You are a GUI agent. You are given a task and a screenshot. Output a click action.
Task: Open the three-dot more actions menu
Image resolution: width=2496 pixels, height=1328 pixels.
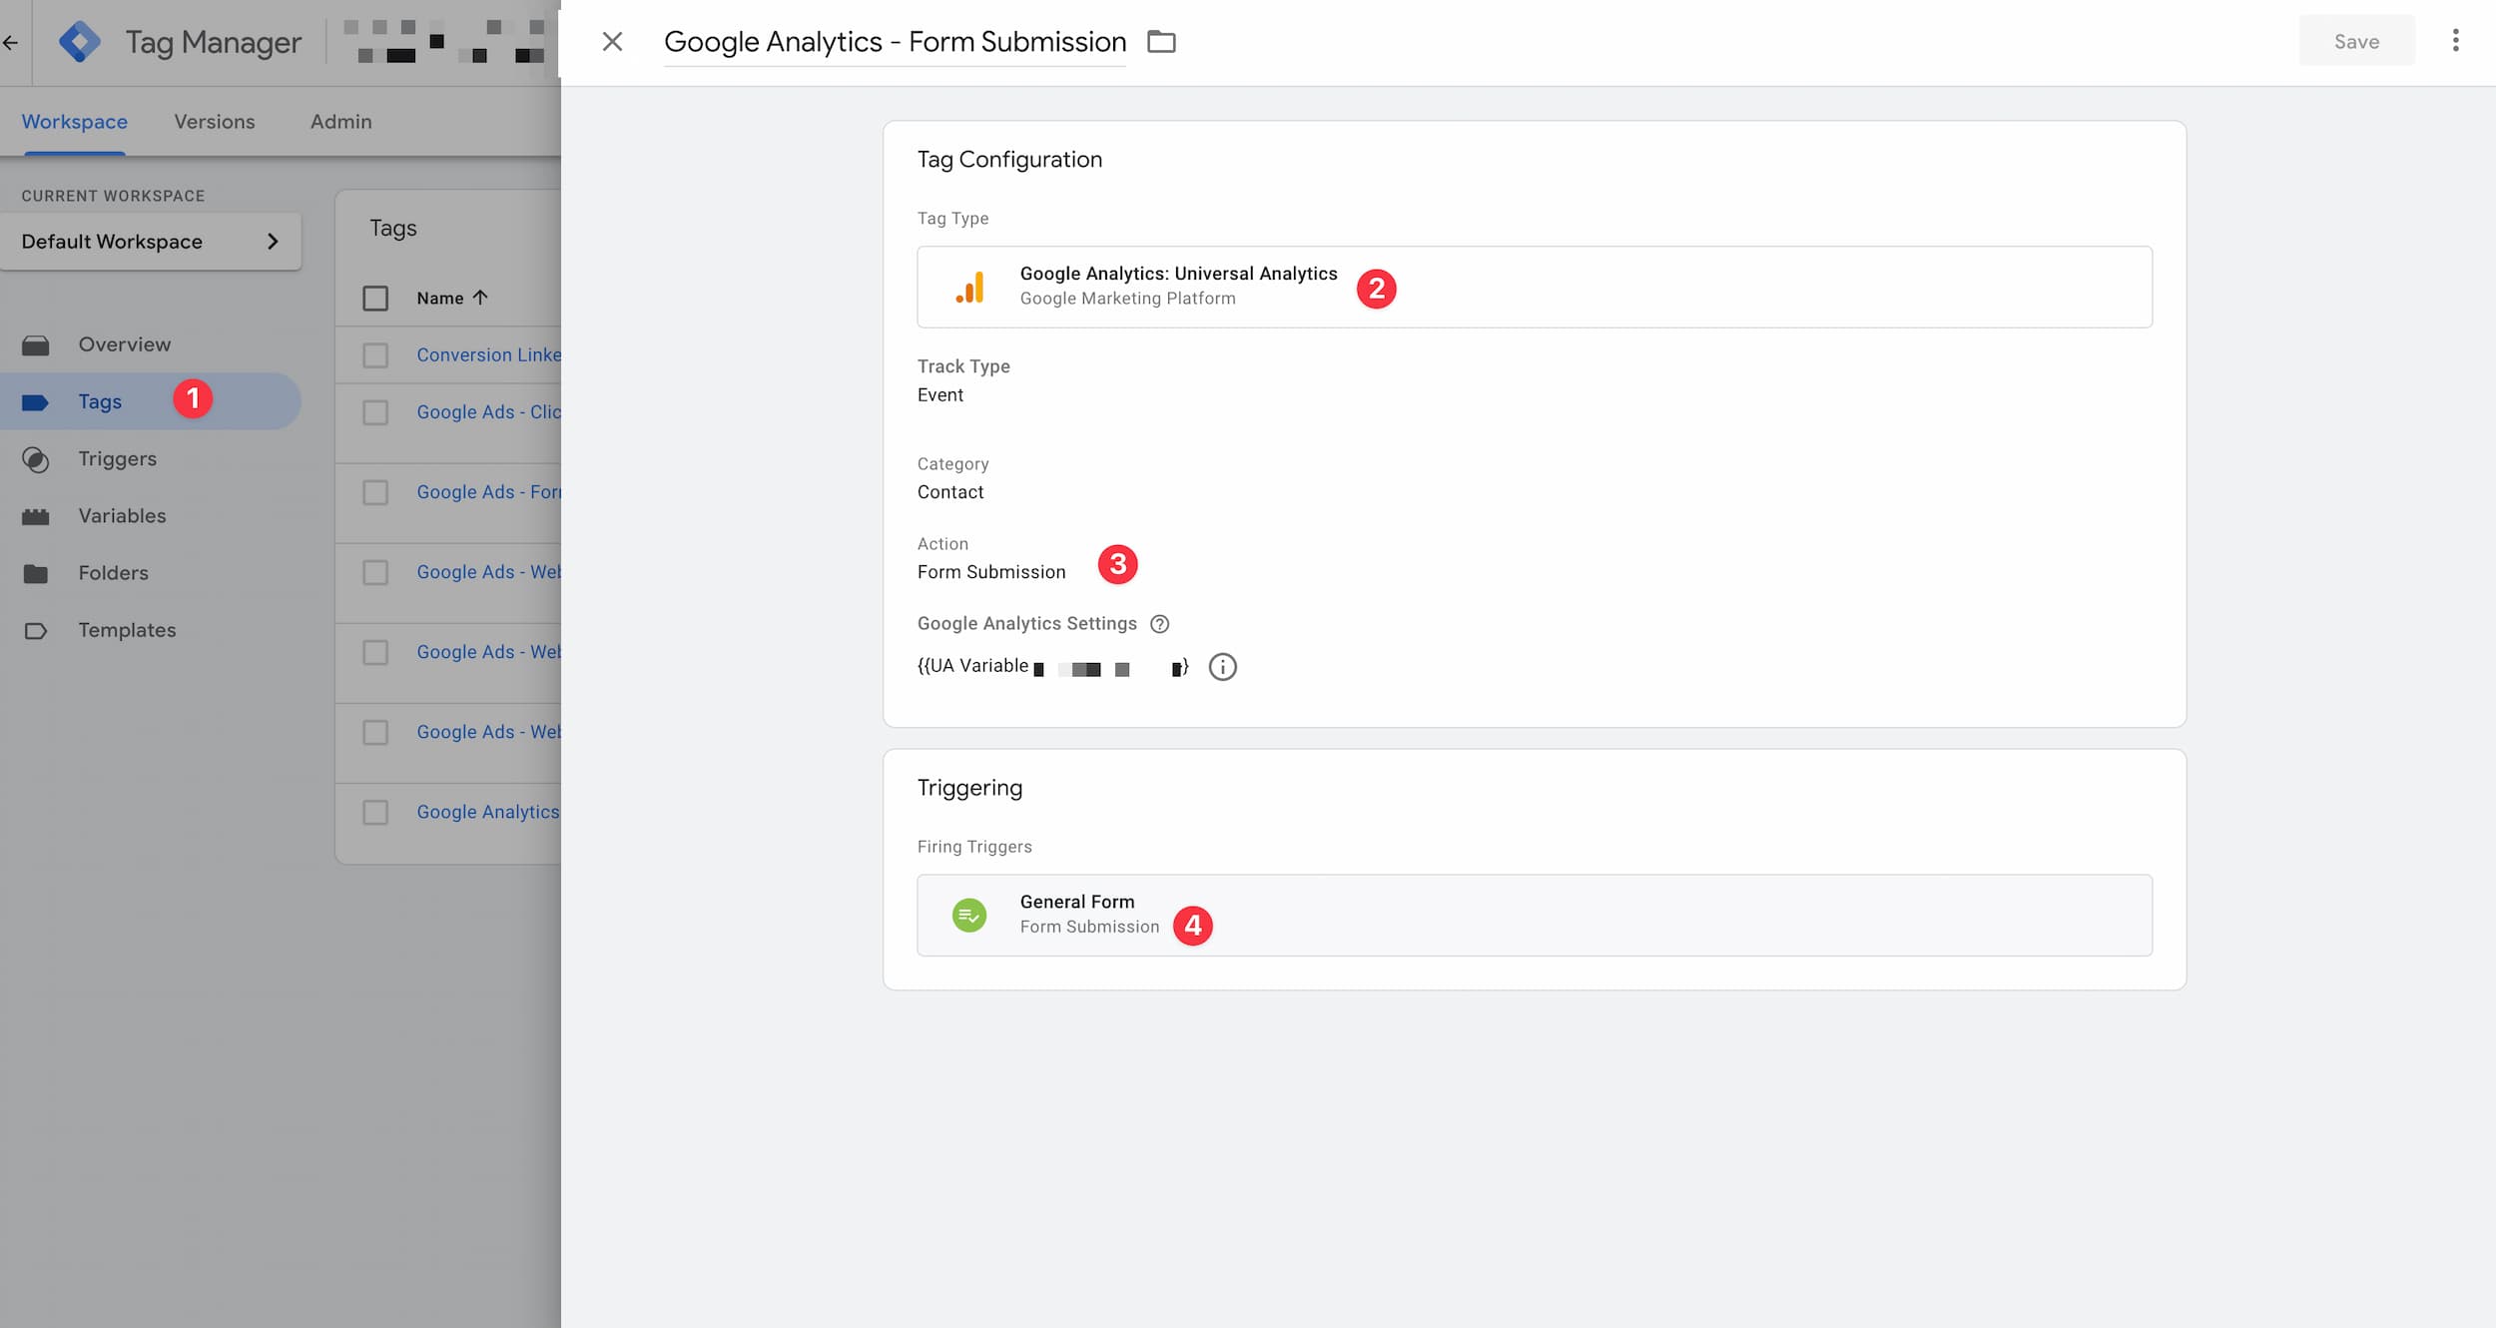coord(2455,41)
